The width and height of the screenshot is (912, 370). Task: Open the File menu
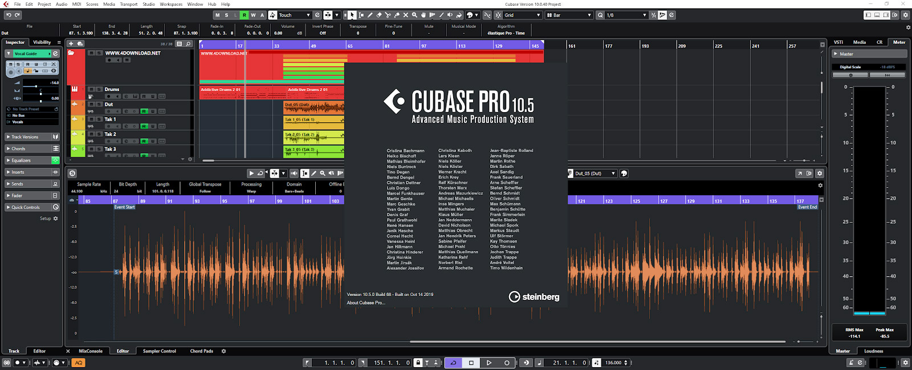coord(17,4)
